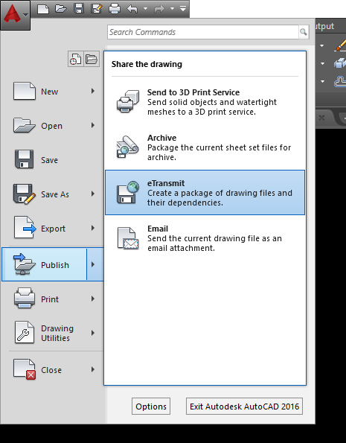346x443 pixels.
Task: Click the 3D box ribbon icon at right edge
Action: tap(340, 63)
